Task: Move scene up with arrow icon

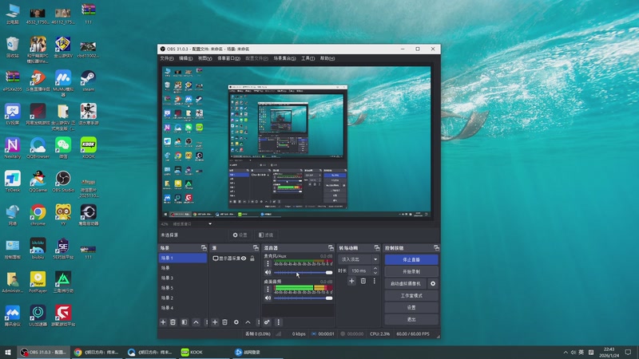Action: [196, 322]
